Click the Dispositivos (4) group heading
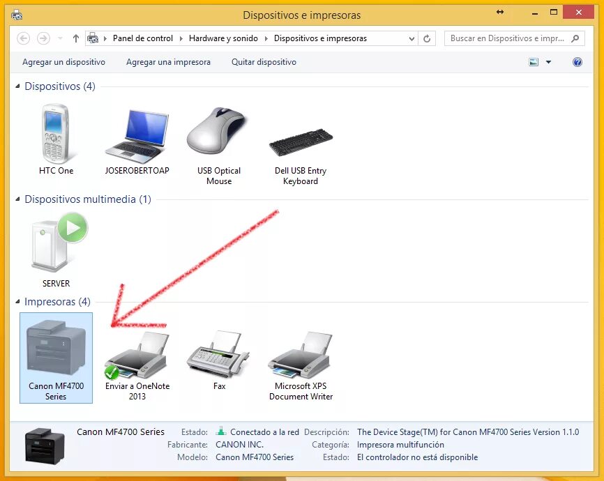The image size is (604, 481). pos(60,86)
